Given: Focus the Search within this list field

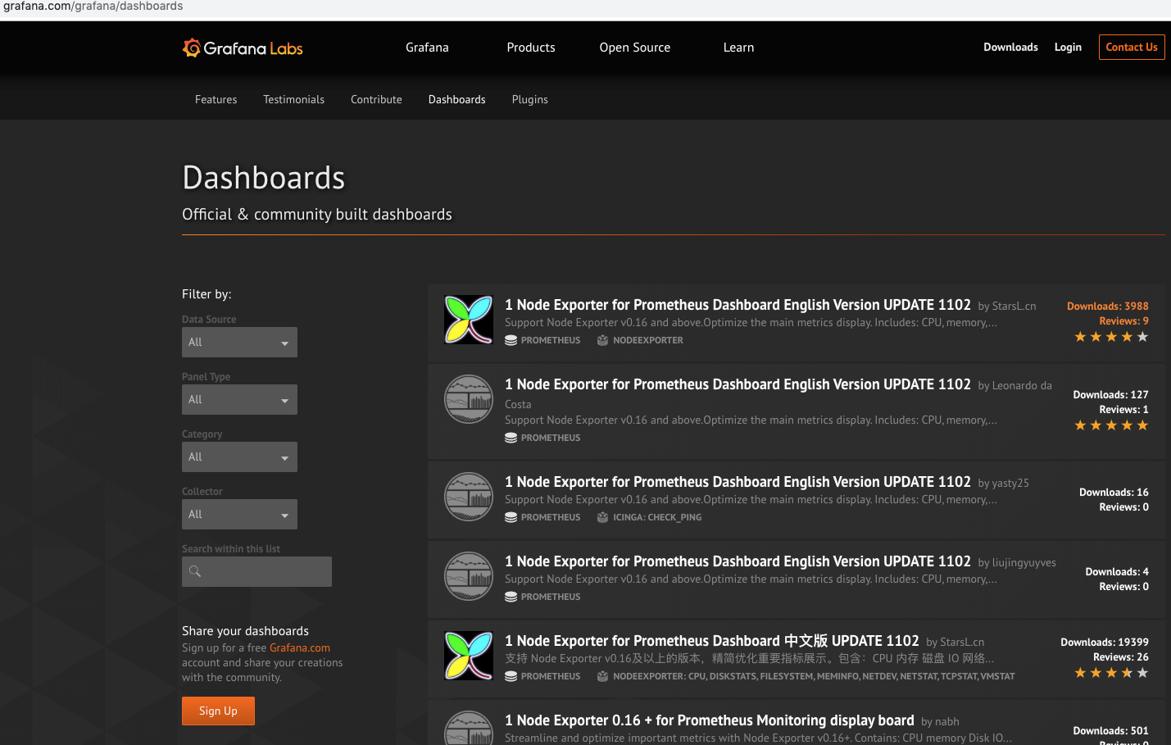Looking at the screenshot, I should tap(256, 571).
